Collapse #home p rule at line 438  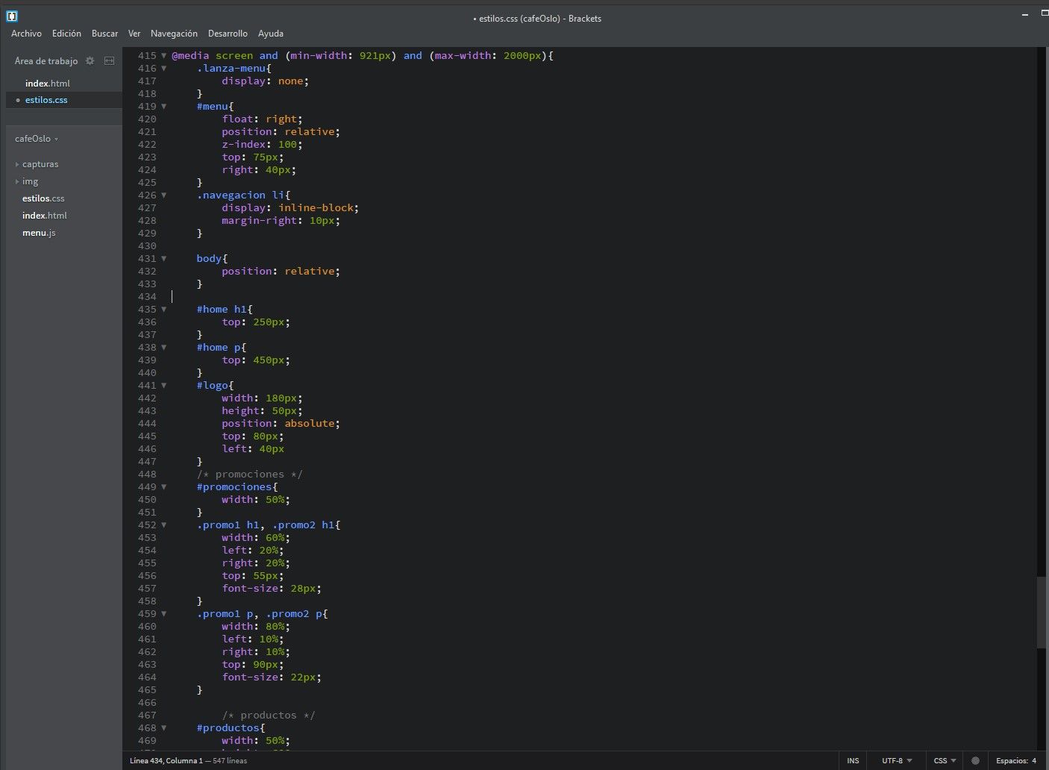coord(164,347)
